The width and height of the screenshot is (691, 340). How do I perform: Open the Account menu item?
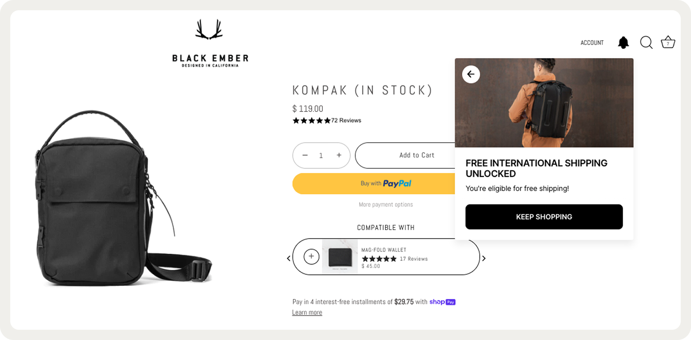coord(592,43)
